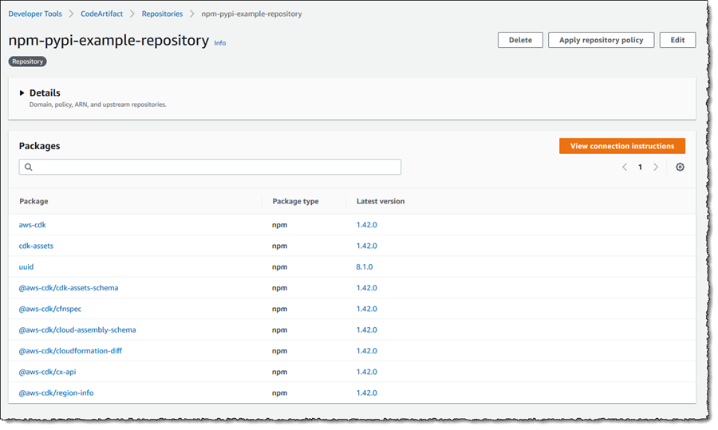This screenshot has width=718, height=430.
Task: Click the Delete button
Action: 520,40
